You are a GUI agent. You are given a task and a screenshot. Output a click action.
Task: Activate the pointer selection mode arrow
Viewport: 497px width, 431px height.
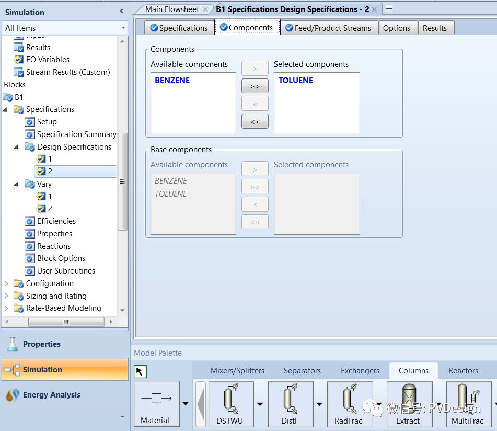(140, 371)
